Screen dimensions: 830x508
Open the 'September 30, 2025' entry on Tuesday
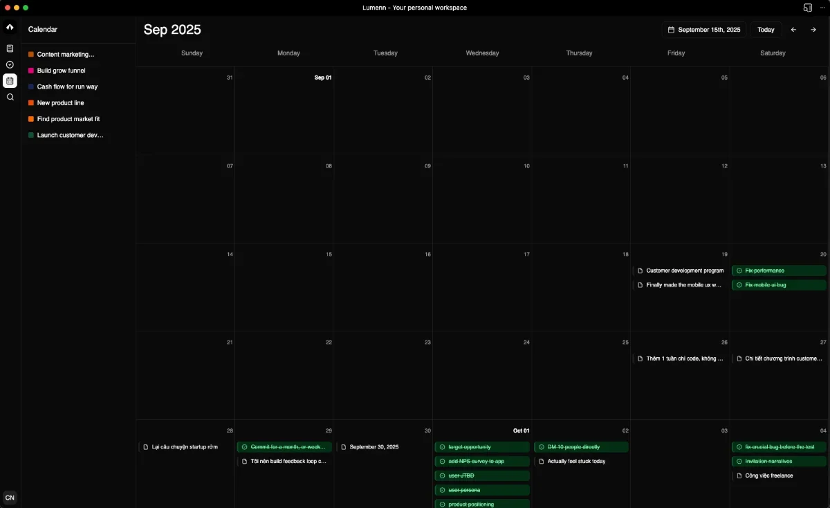[x=376, y=446]
